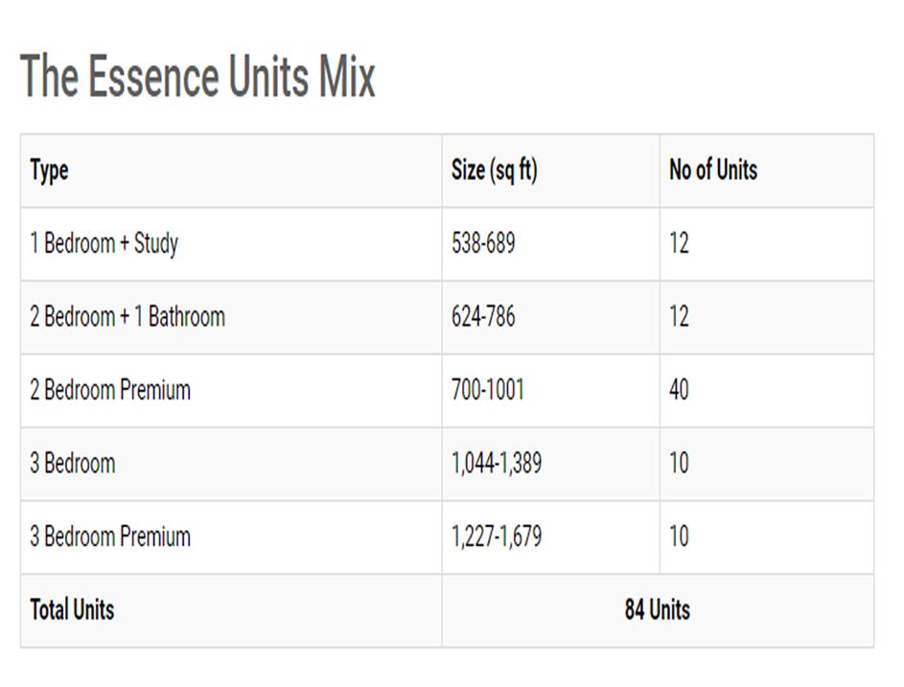Screen dimensions: 904x687
Task: Click unit count for 2 Bedroom + 1 Bathroom
Action: coord(679,317)
